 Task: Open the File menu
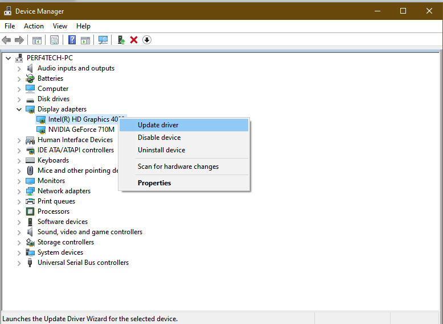pos(10,26)
